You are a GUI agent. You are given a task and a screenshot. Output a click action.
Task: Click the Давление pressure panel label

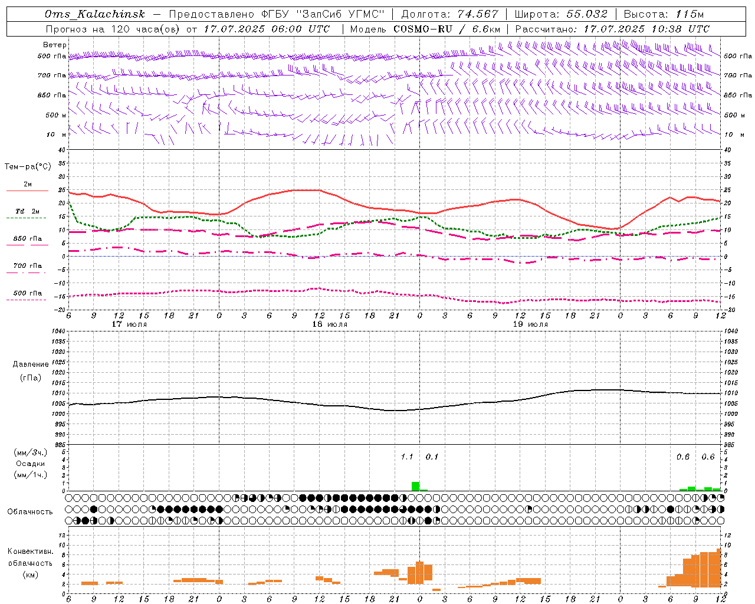[x=31, y=365]
